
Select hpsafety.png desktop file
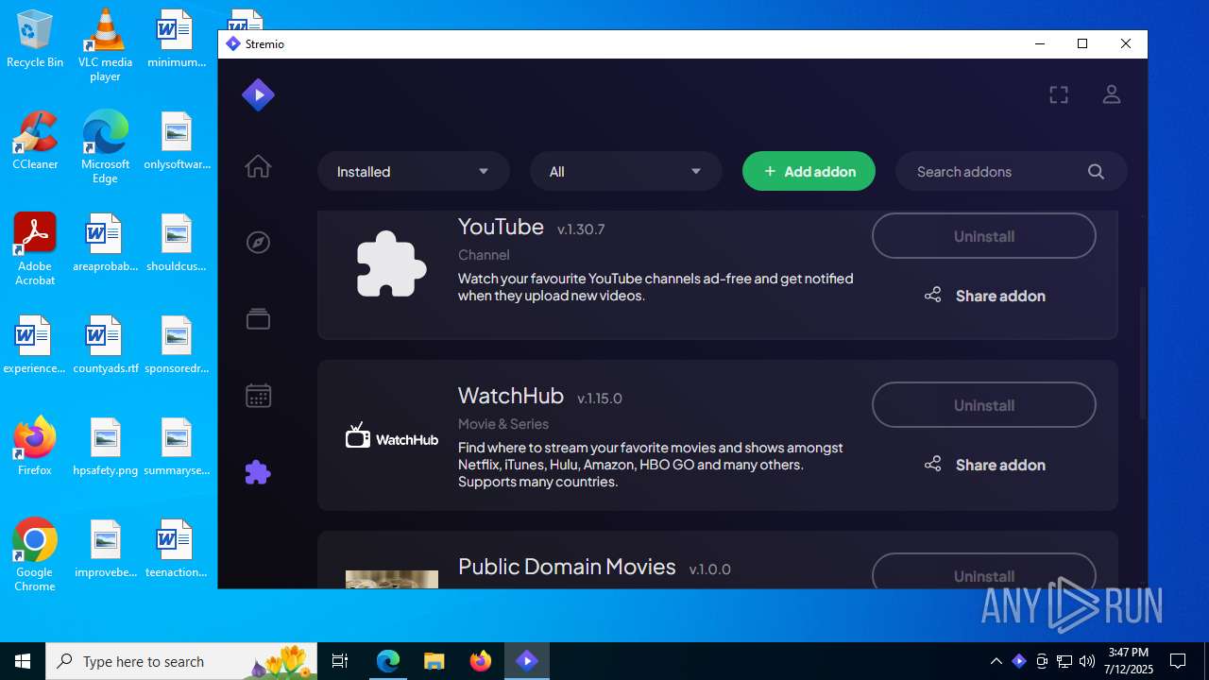coord(105,447)
